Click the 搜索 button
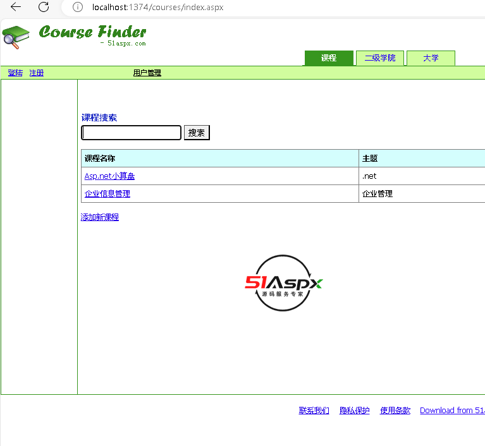 click(197, 133)
